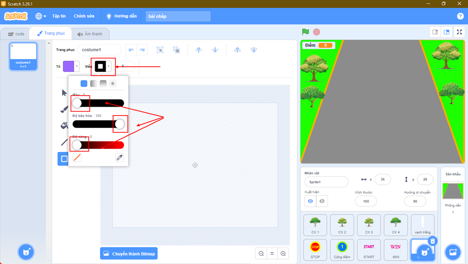The image size is (468, 264).
Task: Select the Line tool
Action: point(64,142)
